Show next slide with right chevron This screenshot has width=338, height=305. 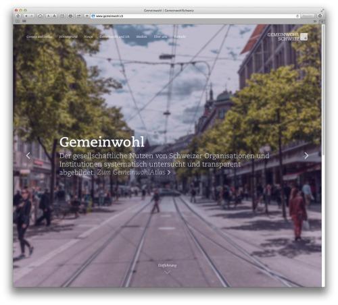[306, 156]
